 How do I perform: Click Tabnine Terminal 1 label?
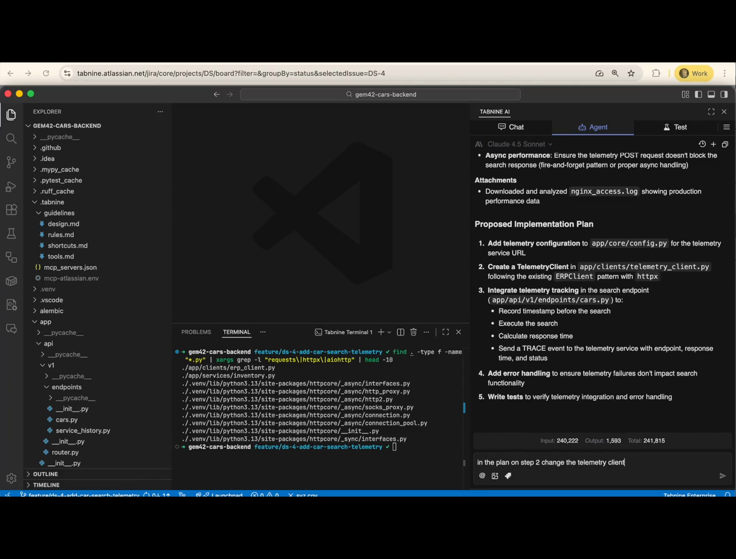[x=348, y=332]
